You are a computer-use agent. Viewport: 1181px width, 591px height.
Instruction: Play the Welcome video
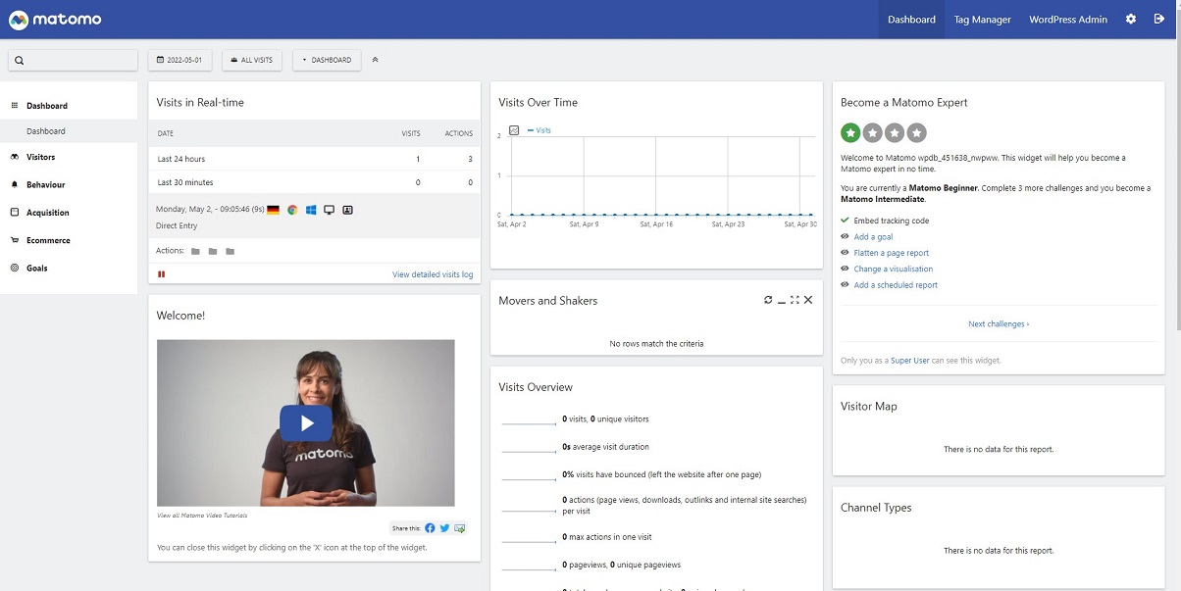[x=306, y=423]
